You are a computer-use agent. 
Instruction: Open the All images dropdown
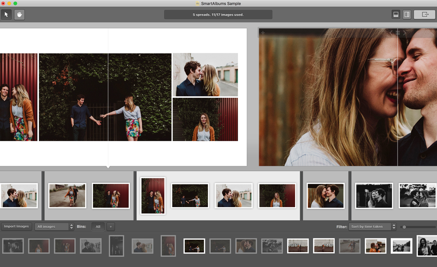pos(54,227)
